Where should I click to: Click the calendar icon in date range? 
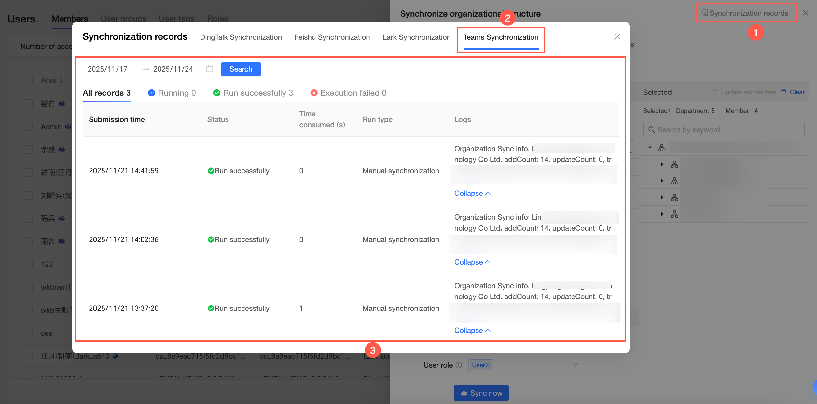tap(210, 69)
